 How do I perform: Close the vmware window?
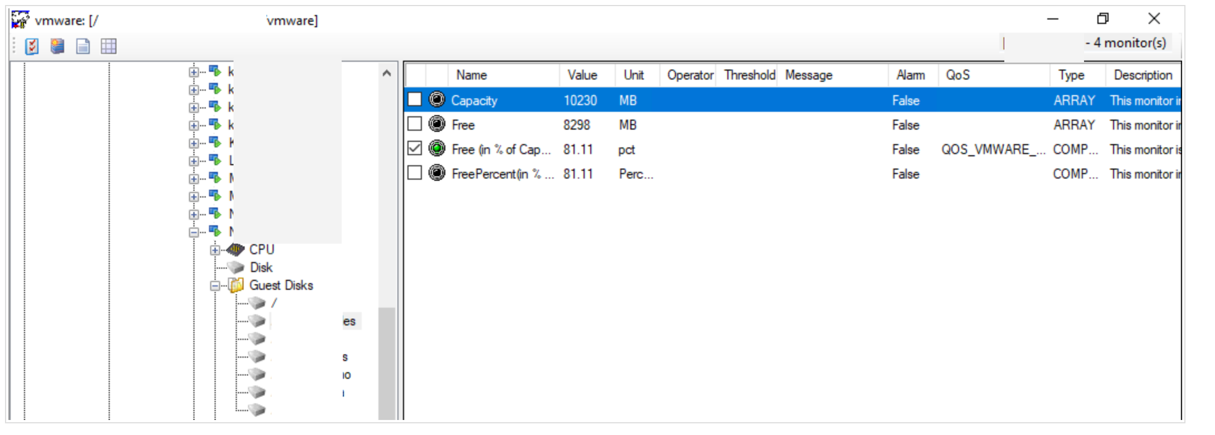coord(1154,19)
